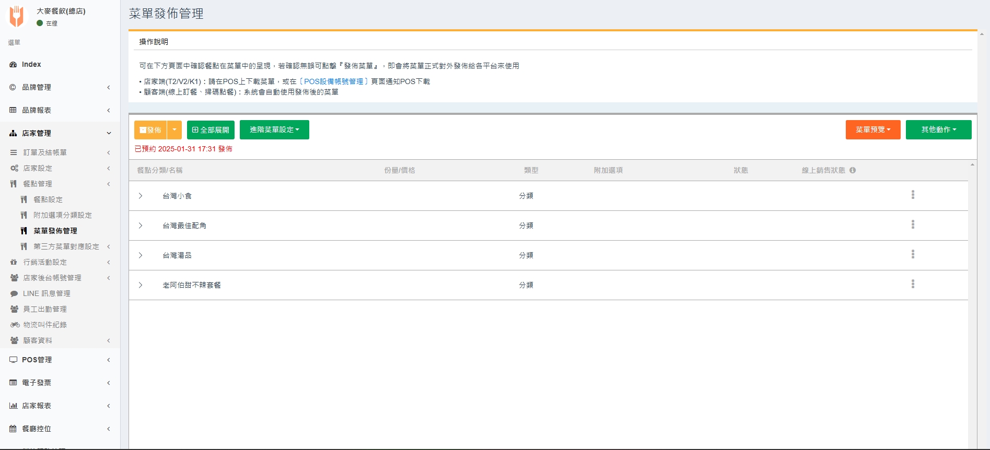
Task: Open LINE 訊息管理 in the sidebar
Action: click(46, 293)
